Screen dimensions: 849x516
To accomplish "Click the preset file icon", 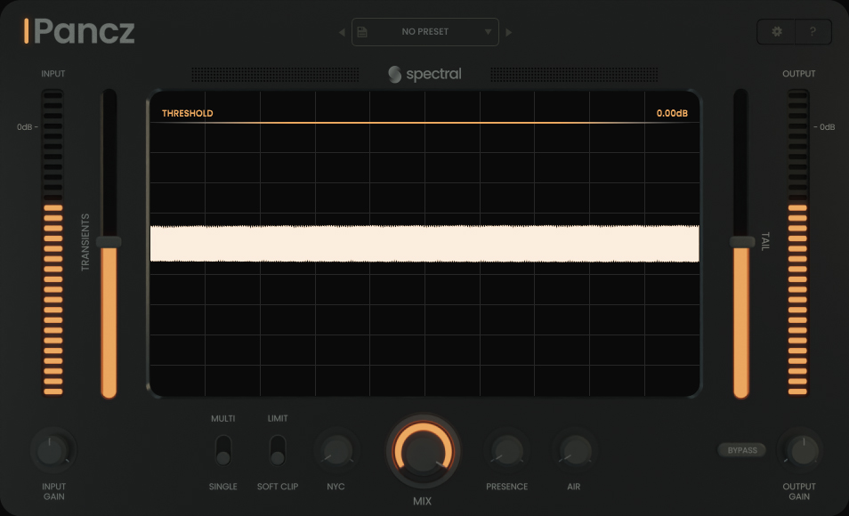I will (x=362, y=32).
